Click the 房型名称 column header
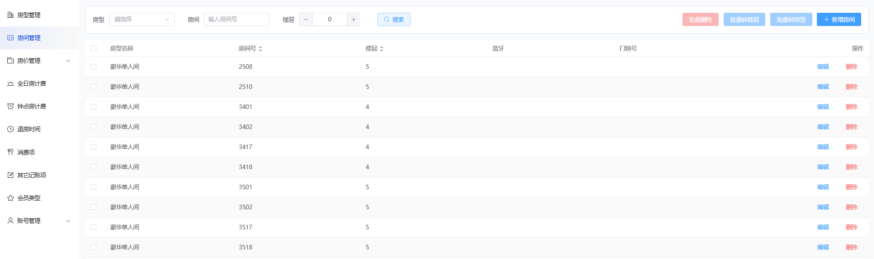The width and height of the screenshot is (874, 259). [122, 48]
